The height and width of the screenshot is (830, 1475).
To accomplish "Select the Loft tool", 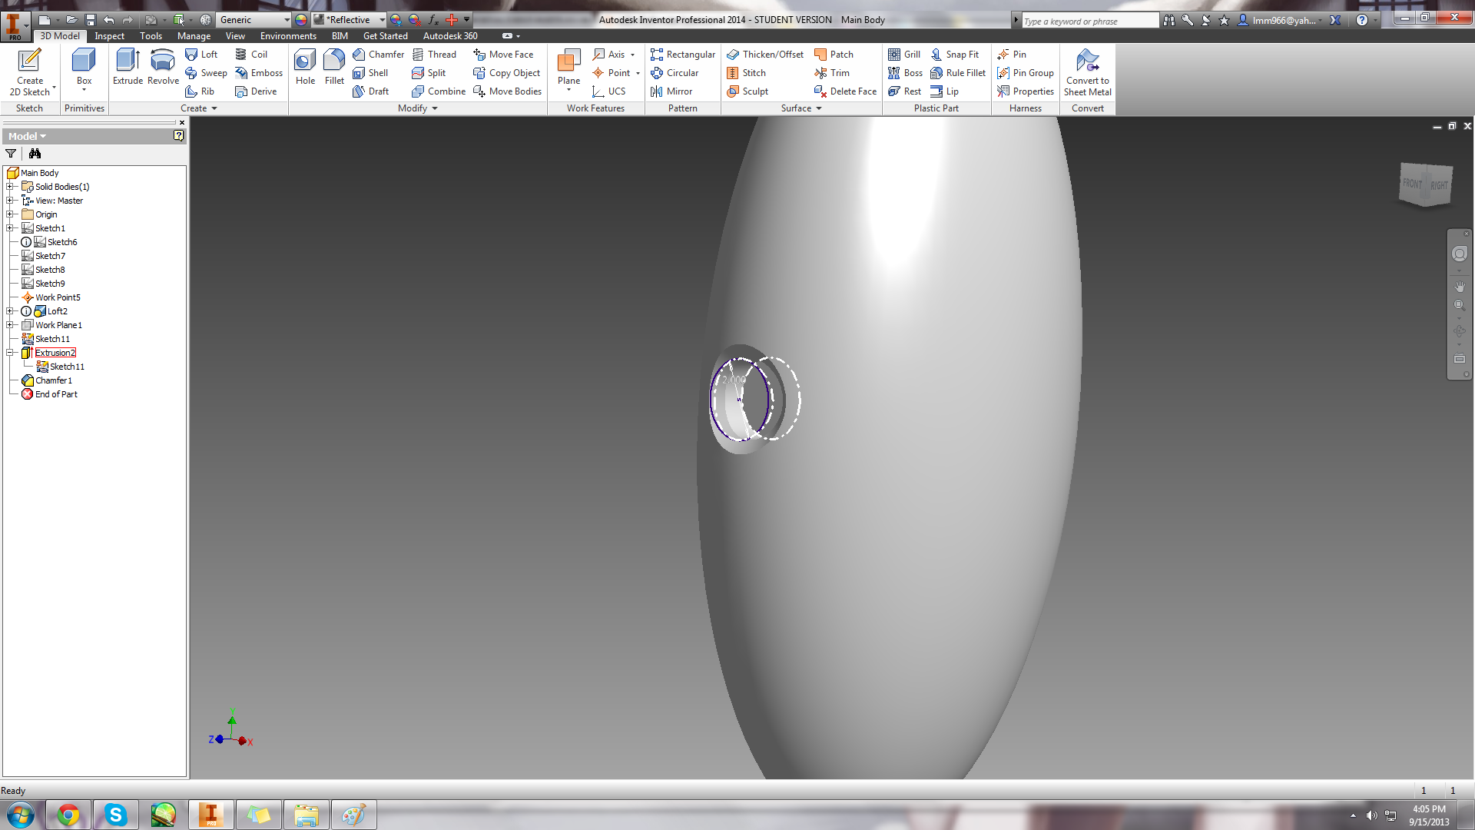I will 202,54.
